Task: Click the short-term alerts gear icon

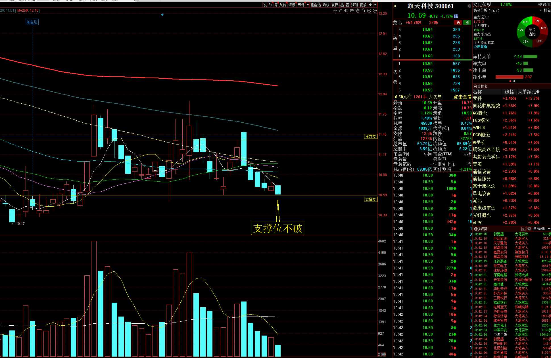Action: (529, 229)
